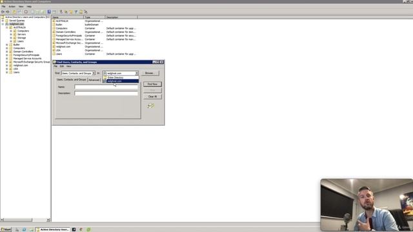Screen dimensions: 413x232
Task: Select the root Active Directory Users and Computers node
Action: 27,17
